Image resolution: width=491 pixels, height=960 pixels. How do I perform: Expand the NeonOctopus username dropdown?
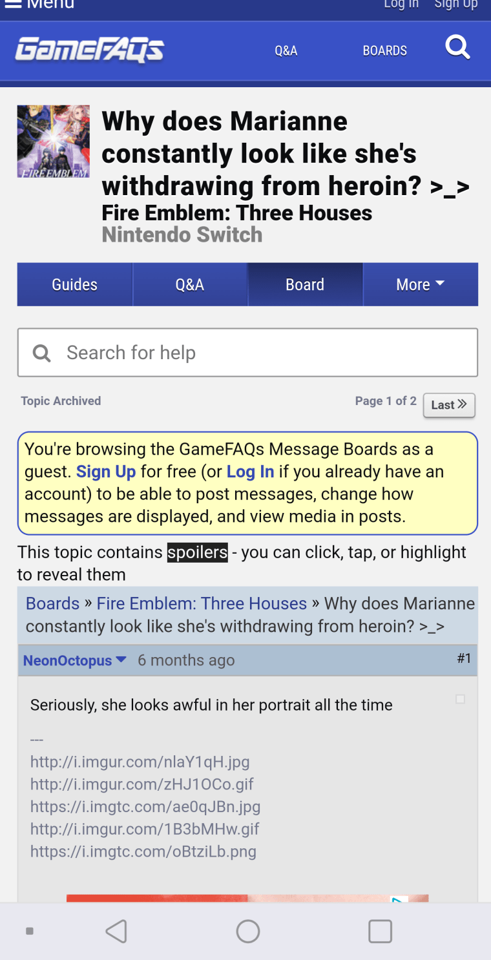120,660
